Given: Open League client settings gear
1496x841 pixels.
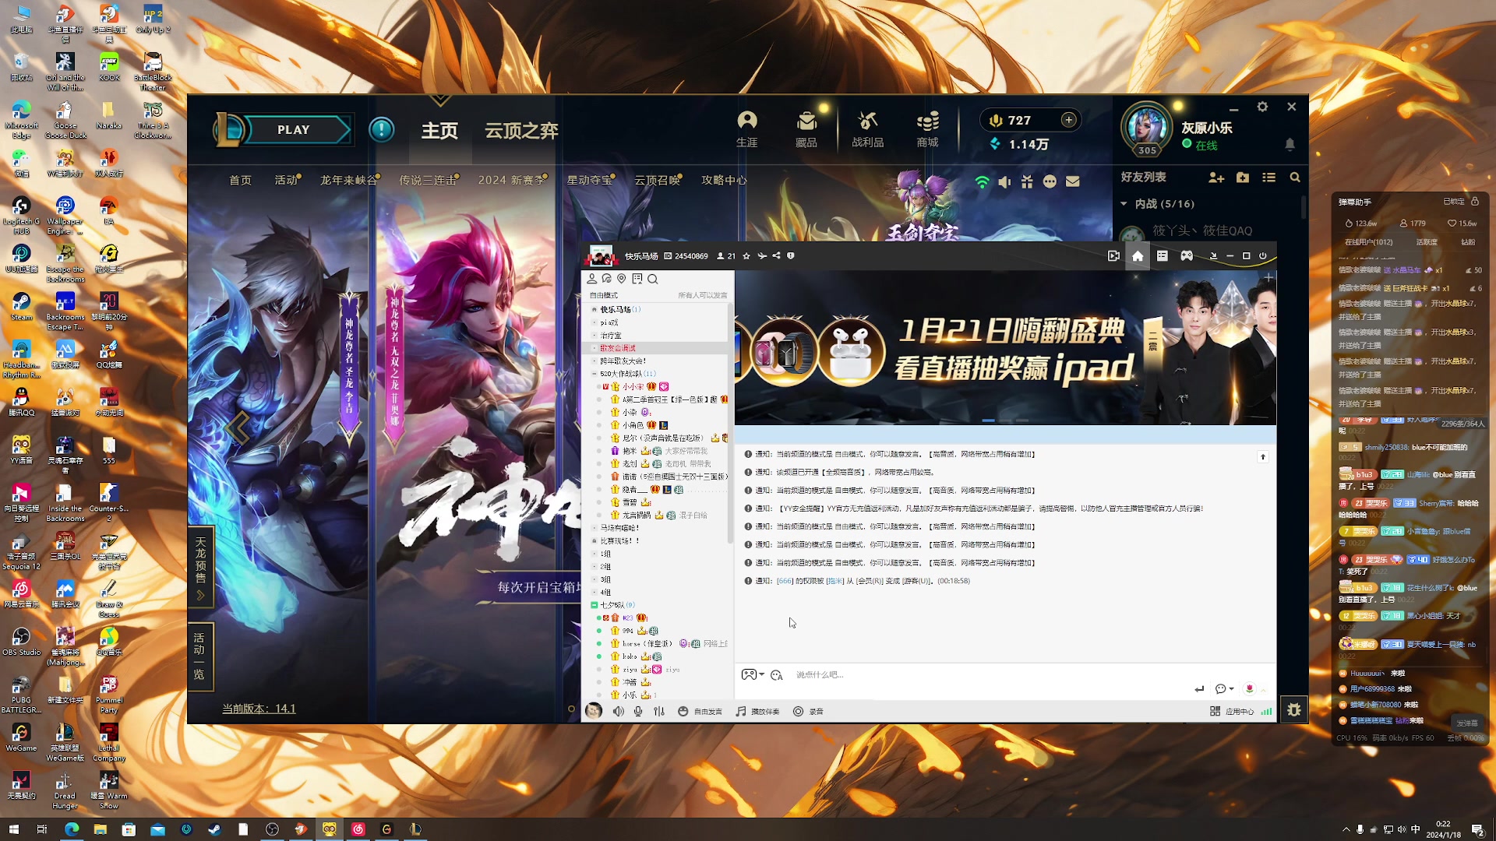Looking at the screenshot, I should tap(1262, 107).
